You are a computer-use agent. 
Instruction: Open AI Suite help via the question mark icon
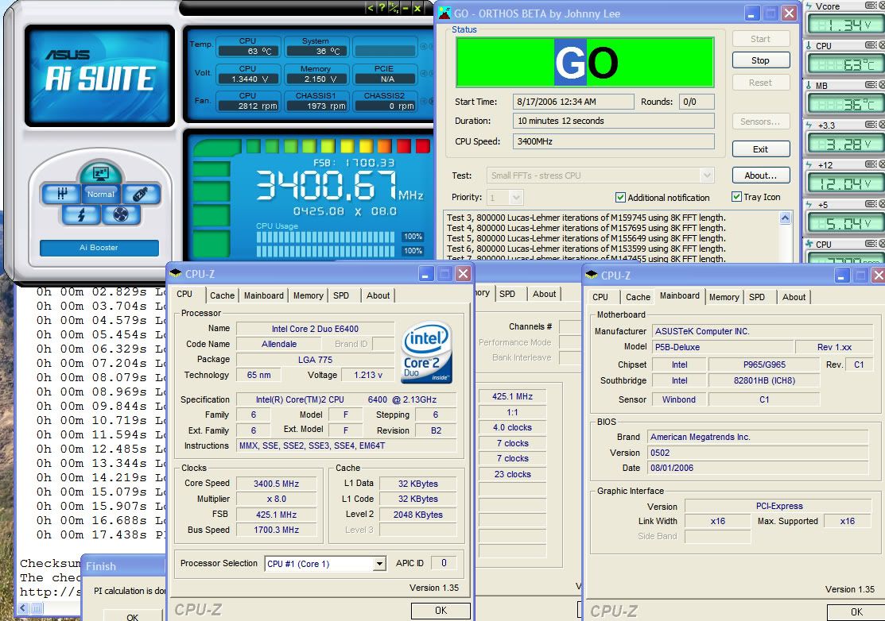(x=382, y=8)
